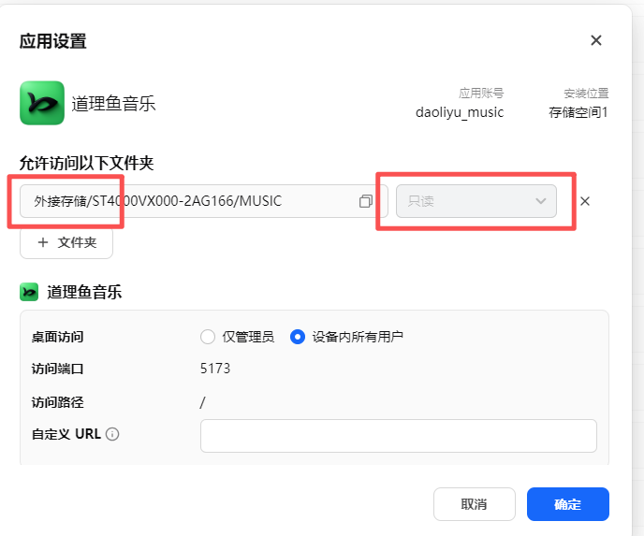Click the folder path field 外接存储/ST4000VX000-2AG166/MUSIC
The width and height of the screenshot is (644, 536).
pos(204,201)
